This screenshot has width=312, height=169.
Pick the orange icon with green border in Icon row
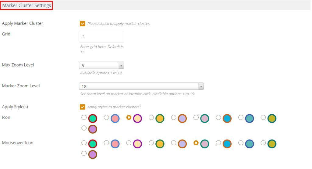coord(160,118)
